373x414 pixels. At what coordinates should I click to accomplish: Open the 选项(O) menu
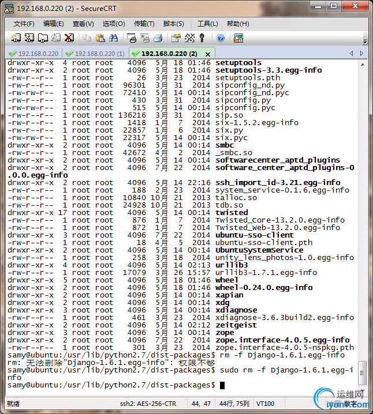[114, 24]
